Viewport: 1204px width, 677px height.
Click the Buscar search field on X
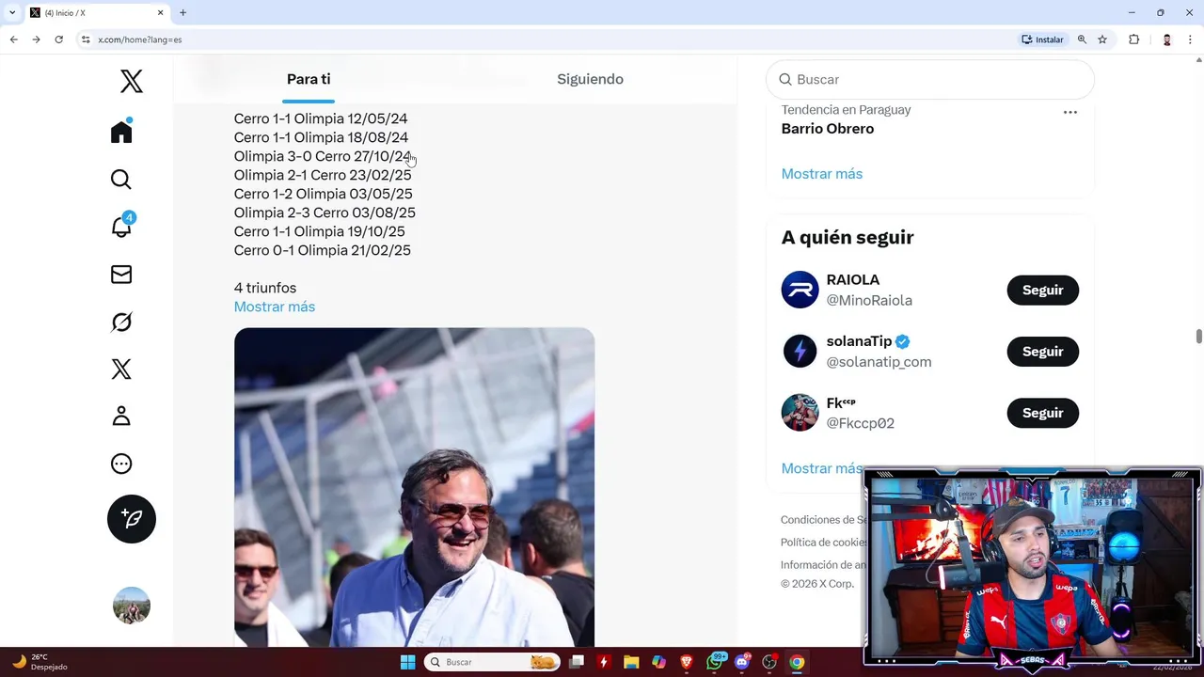click(x=930, y=80)
